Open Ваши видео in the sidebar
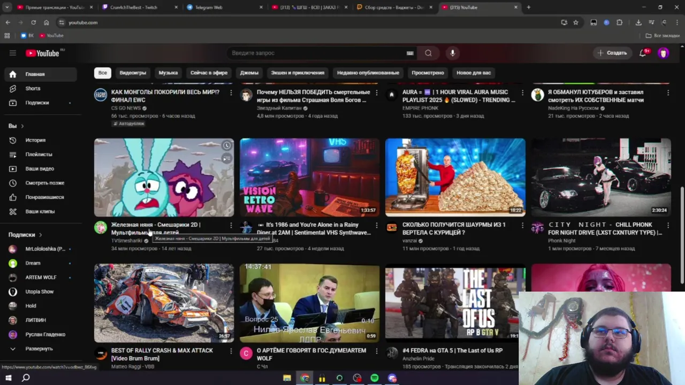Image resolution: width=685 pixels, height=385 pixels. click(x=41, y=168)
